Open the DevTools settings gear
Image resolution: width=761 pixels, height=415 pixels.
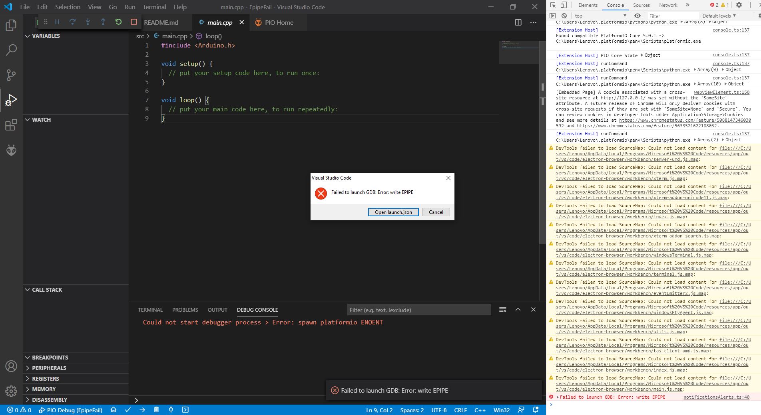pos(739,5)
